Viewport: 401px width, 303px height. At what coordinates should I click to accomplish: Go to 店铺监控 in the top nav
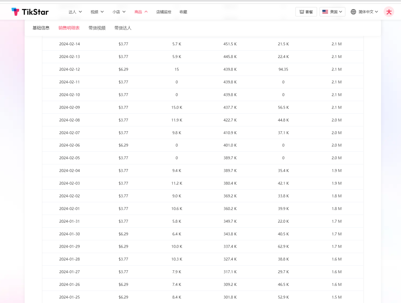[164, 12]
